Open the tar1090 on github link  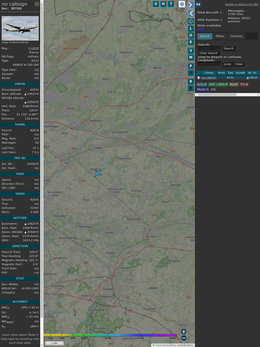[x=241, y=4]
